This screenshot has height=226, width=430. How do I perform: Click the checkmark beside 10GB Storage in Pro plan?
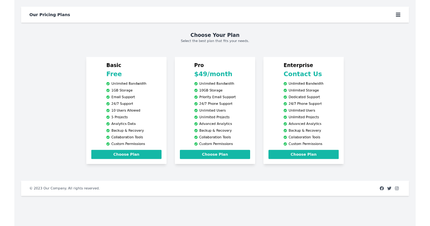[196, 90]
